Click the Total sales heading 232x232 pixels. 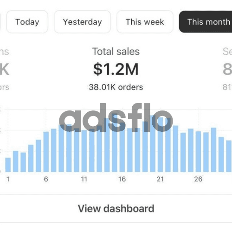[116, 52]
